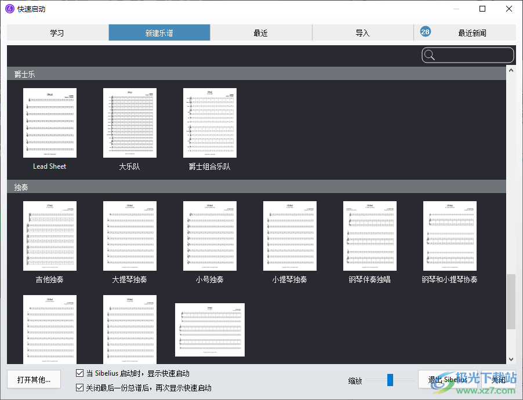Viewport: 523px width, 400px height.
Task: Select the 新建乐谱 tab
Action: click(159, 33)
